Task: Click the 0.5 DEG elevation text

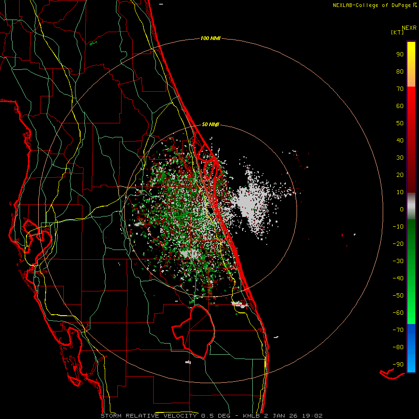Action: (x=217, y=416)
